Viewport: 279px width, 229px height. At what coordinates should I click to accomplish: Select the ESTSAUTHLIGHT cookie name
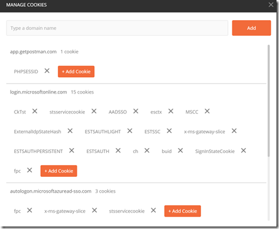pyautogui.click(x=102, y=132)
